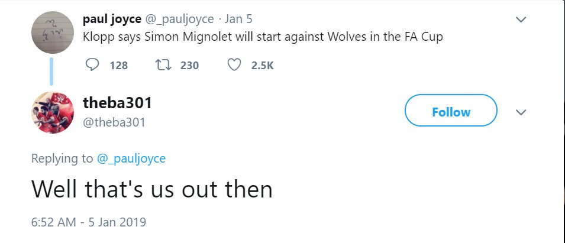Image resolution: width=565 pixels, height=243 pixels.
Task: Click the reply speech bubble icon
Action: [x=92, y=64]
